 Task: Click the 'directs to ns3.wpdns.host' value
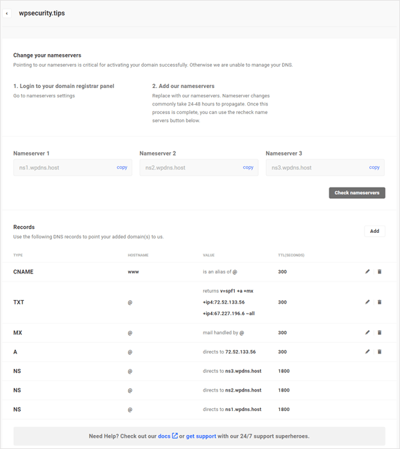tap(232, 371)
